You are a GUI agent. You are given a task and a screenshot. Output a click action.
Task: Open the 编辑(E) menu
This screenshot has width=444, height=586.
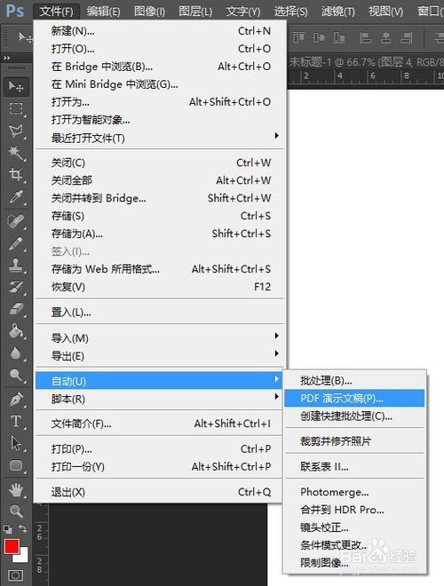104,12
